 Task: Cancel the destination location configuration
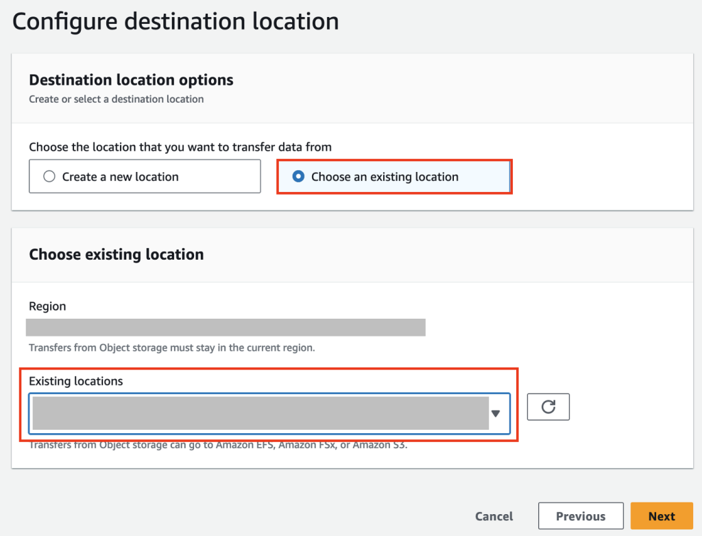[x=494, y=516]
